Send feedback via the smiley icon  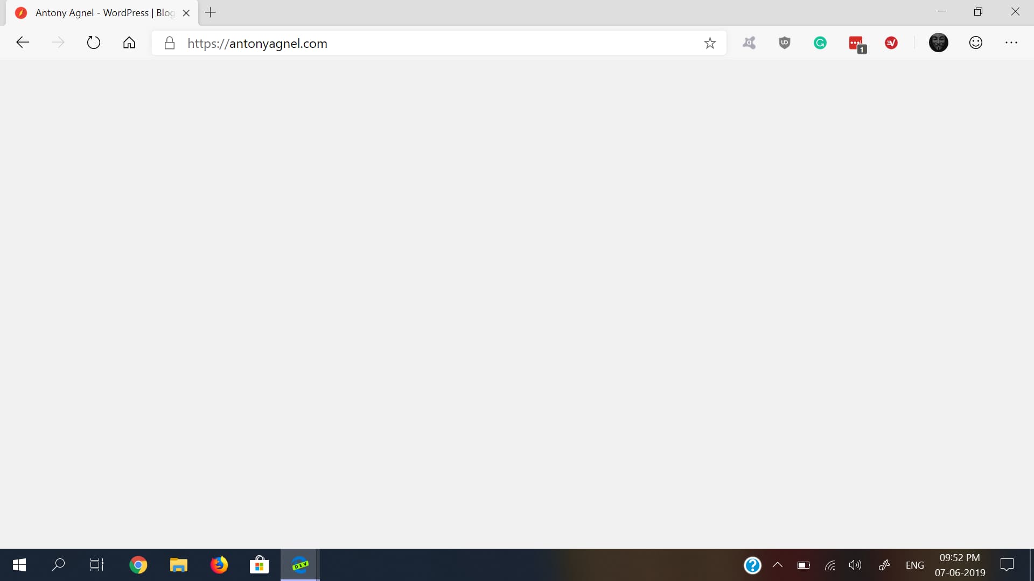tap(975, 43)
